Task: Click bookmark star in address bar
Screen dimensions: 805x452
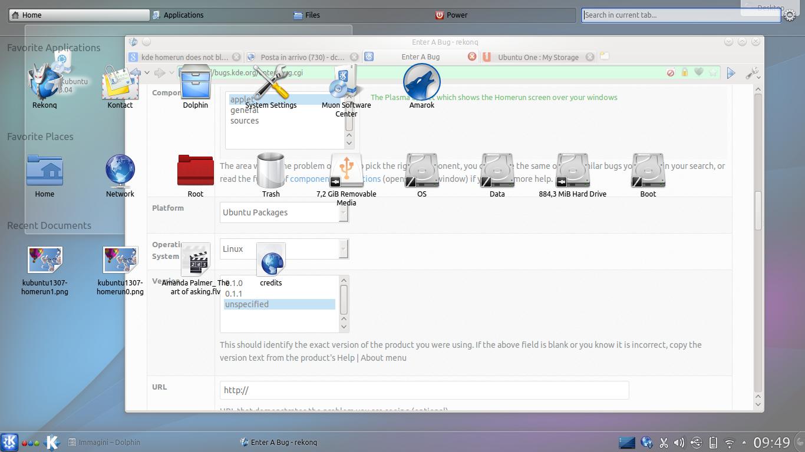Action: click(x=713, y=72)
